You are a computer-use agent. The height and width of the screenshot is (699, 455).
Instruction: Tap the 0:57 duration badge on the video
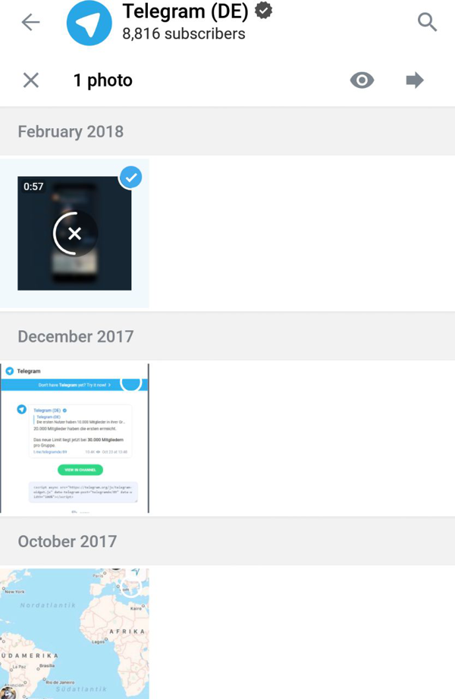click(33, 187)
